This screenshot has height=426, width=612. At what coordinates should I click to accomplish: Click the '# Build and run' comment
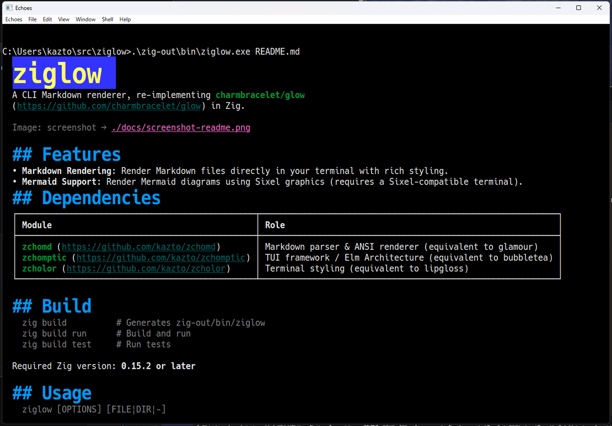point(154,334)
